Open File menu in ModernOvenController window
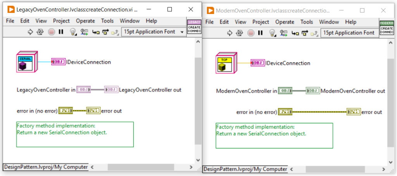397x176 pixels. [209, 22]
